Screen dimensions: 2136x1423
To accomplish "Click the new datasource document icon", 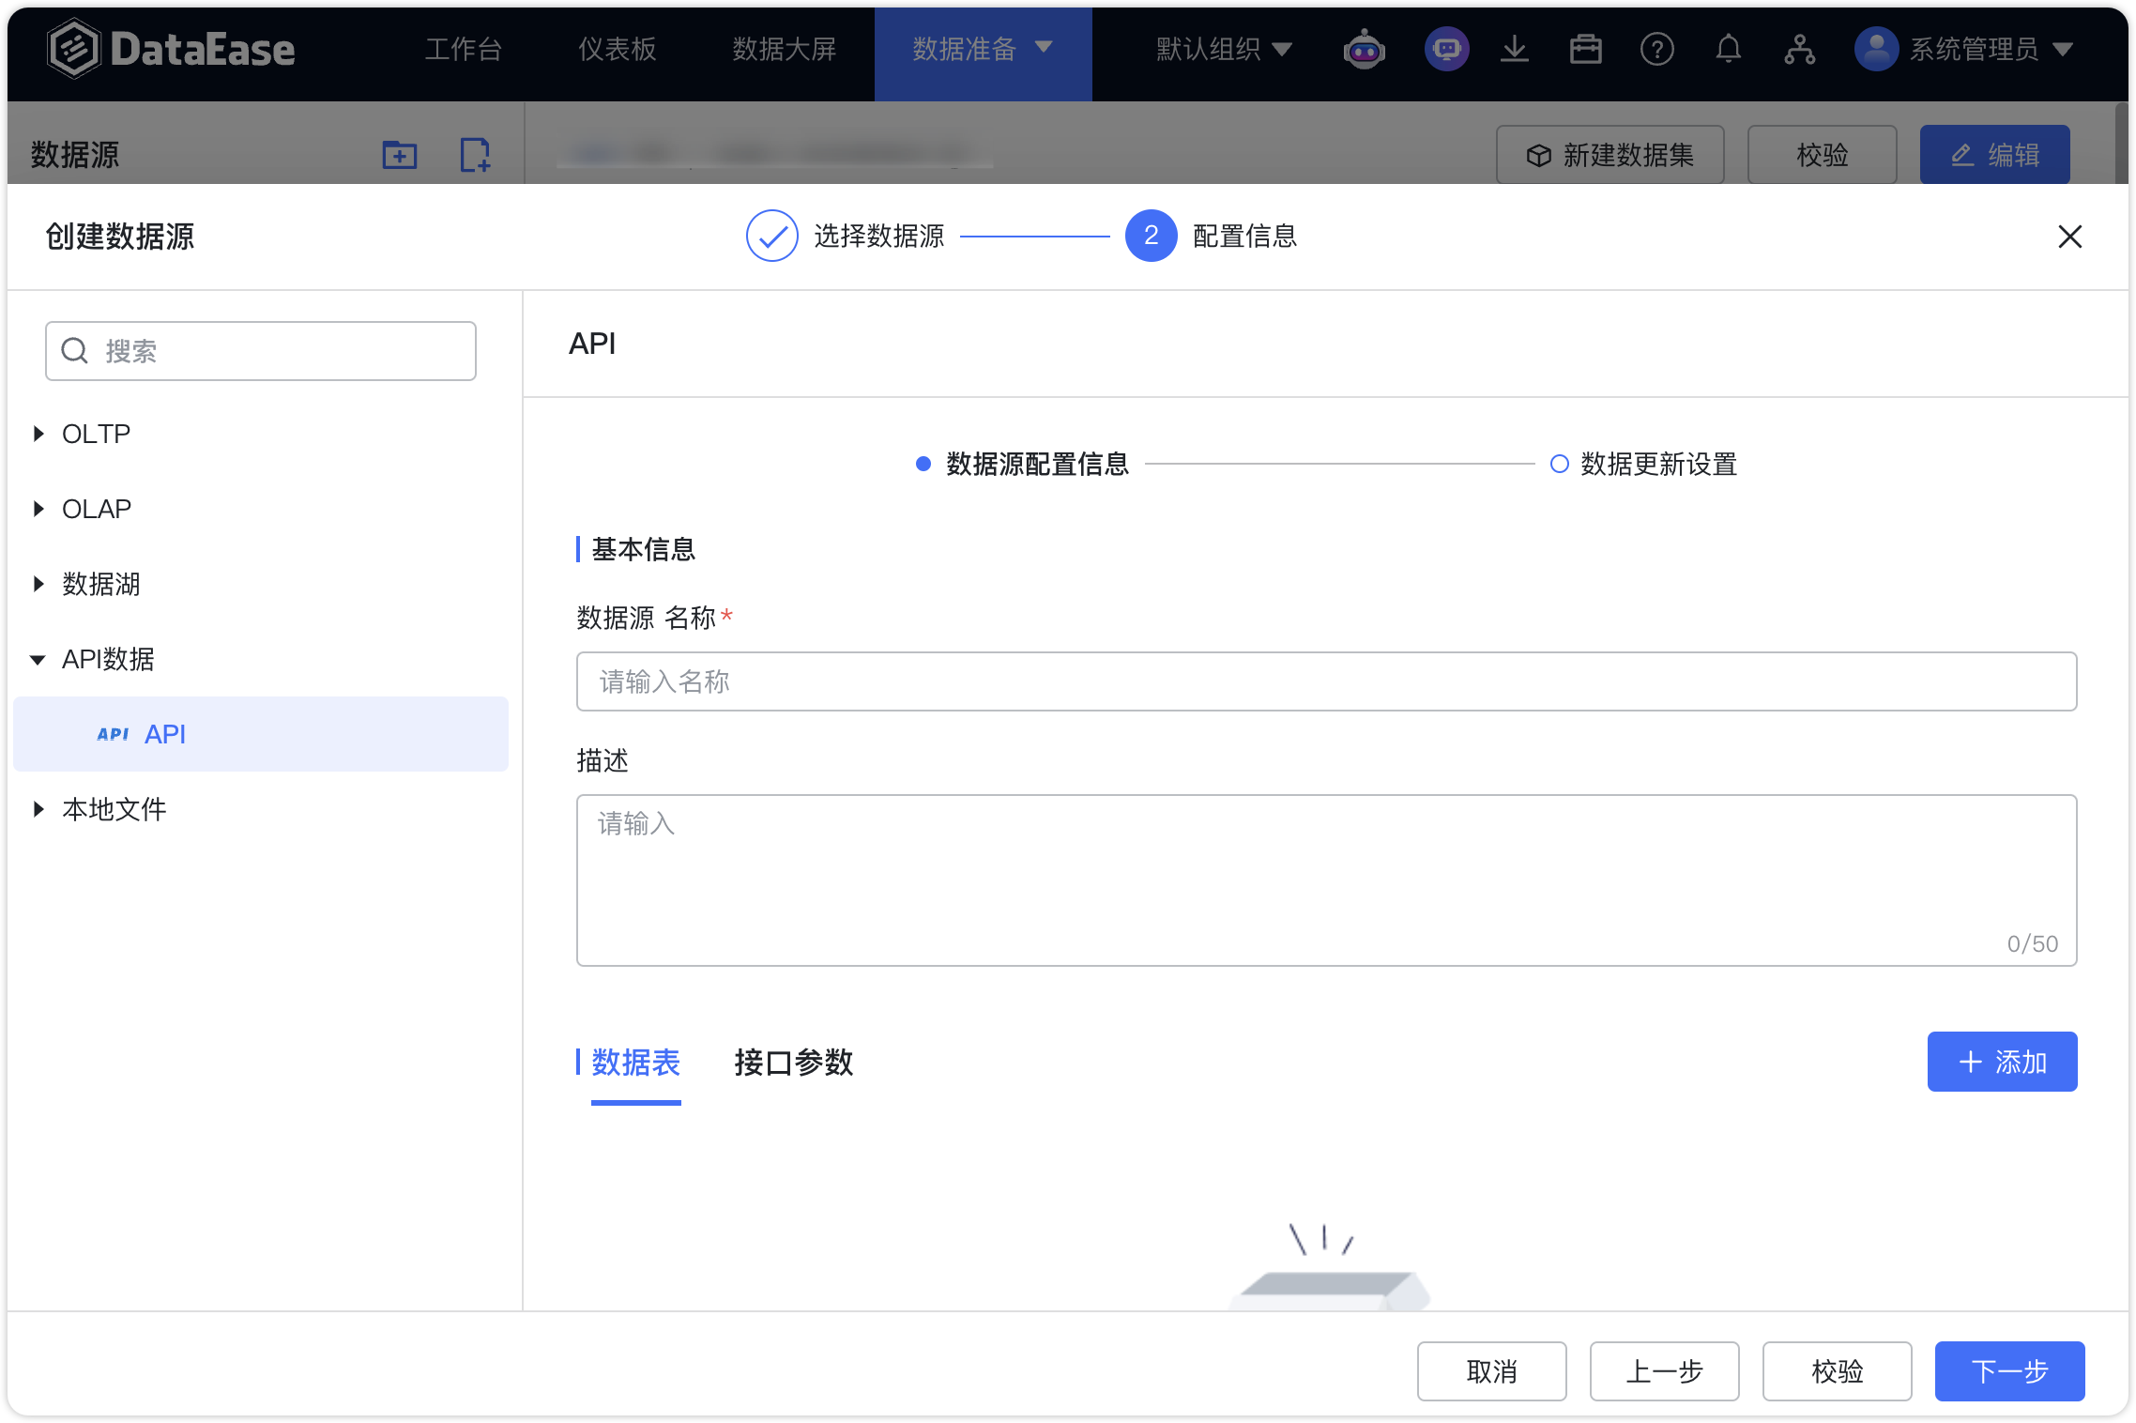I will (475, 154).
